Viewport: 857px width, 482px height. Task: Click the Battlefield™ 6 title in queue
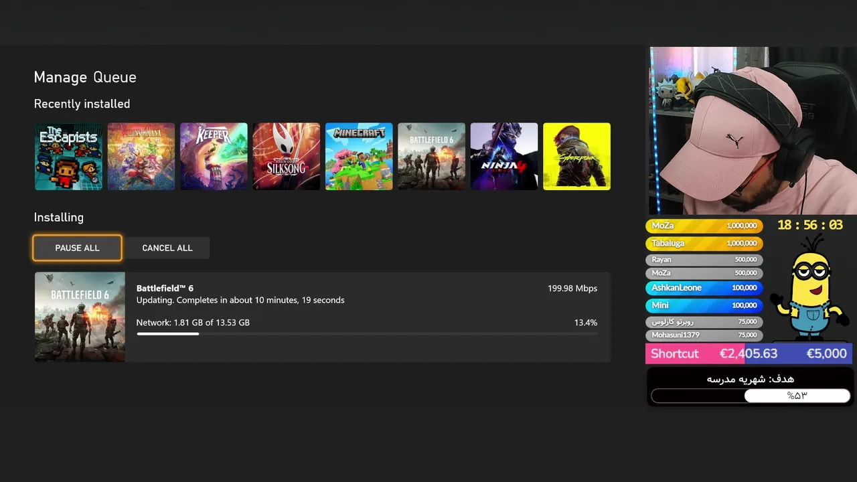click(x=165, y=288)
